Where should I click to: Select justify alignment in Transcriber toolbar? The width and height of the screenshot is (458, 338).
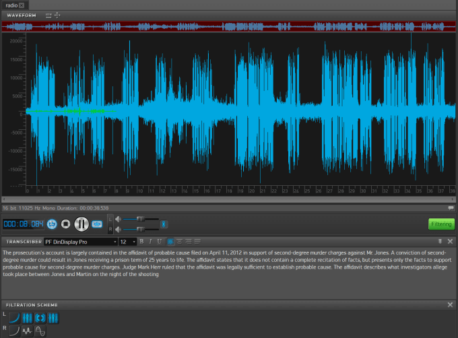pyautogui.click(x=197, y=242)
